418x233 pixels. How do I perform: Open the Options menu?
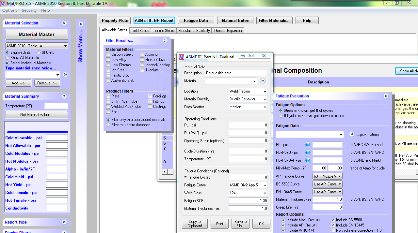click(x=10, y=10)
